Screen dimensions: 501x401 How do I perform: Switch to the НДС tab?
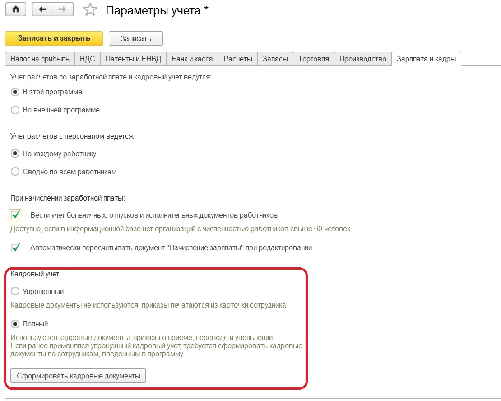88,59
